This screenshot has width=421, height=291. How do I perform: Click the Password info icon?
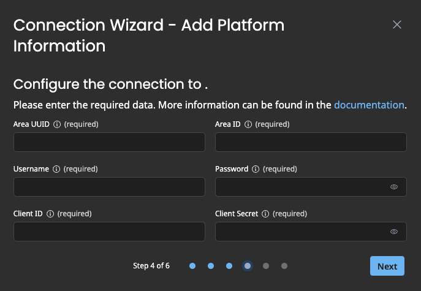click(256, 169)
